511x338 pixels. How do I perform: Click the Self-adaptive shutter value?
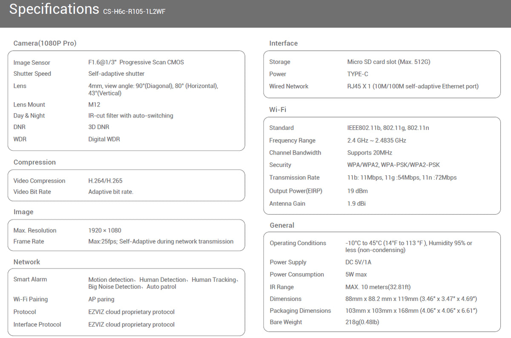point(116,74)
